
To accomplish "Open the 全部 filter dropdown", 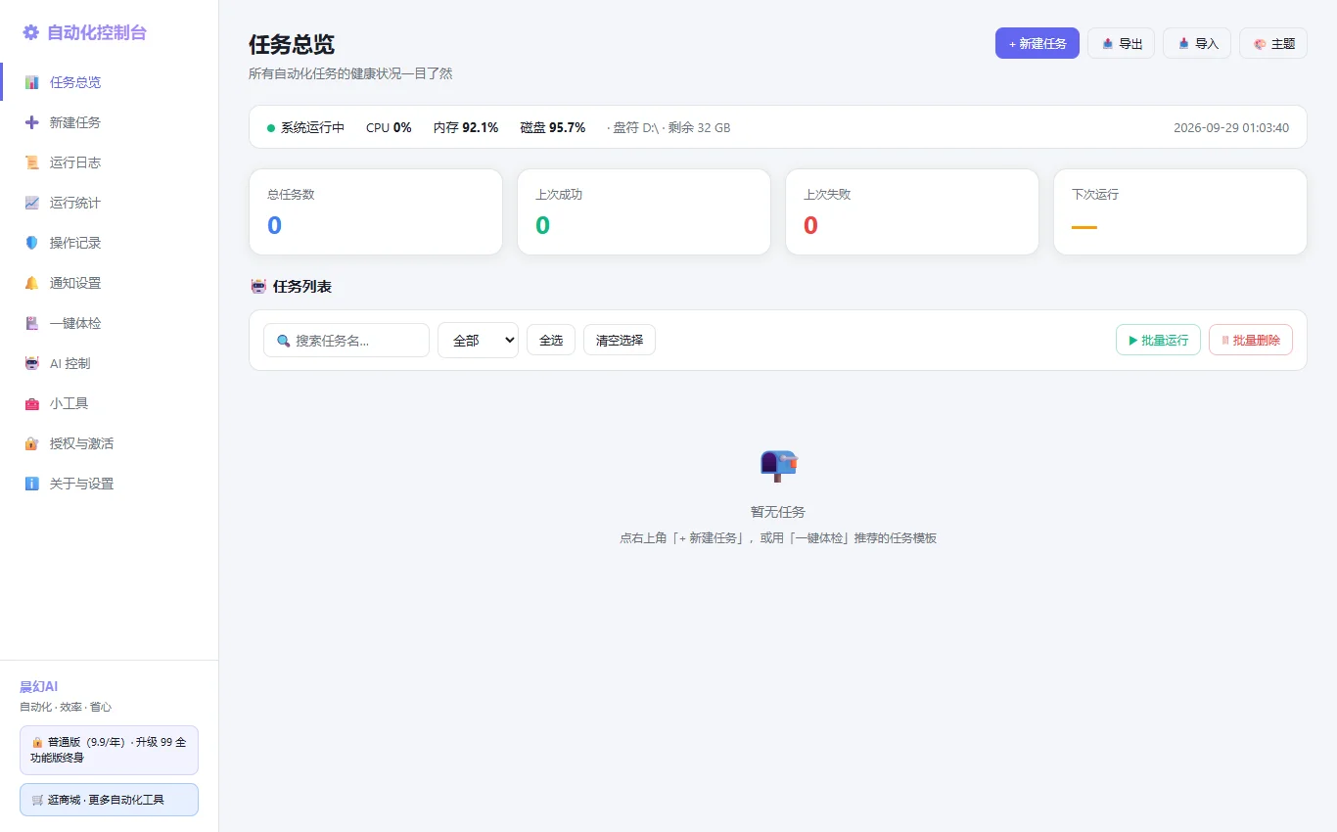I will tap(478, 340).
